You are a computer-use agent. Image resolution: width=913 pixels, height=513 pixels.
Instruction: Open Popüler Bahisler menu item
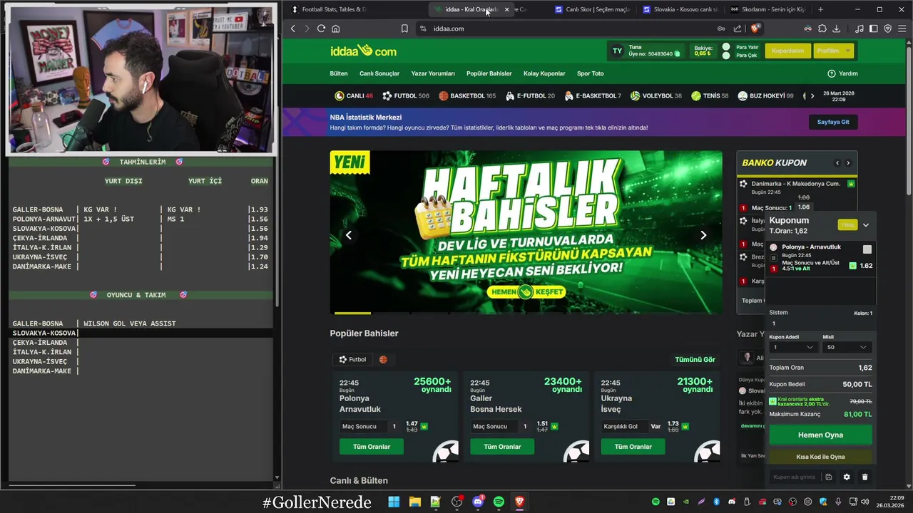tap(489, 73)
